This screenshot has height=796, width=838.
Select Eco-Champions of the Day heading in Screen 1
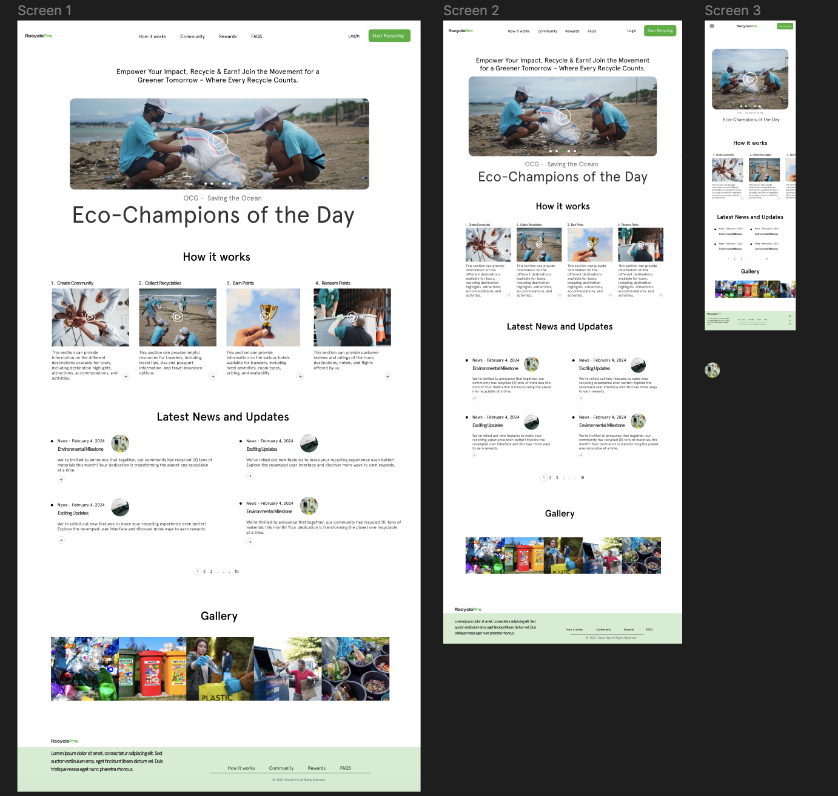click(x=213, y=215)
